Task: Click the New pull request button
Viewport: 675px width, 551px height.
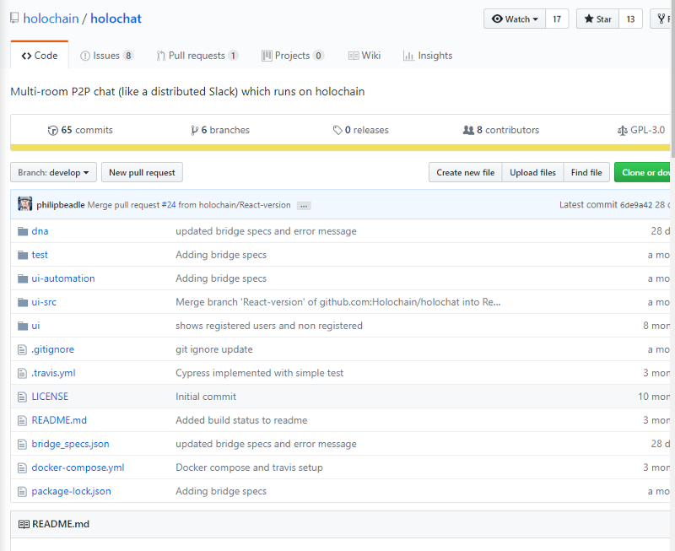Action: tap(142, 173)
